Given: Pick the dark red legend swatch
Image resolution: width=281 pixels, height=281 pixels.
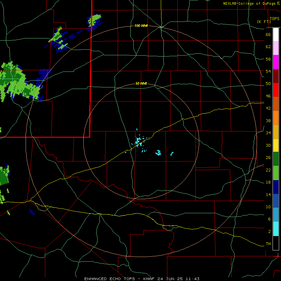Looking at the screenshot, I should (276, 76).
